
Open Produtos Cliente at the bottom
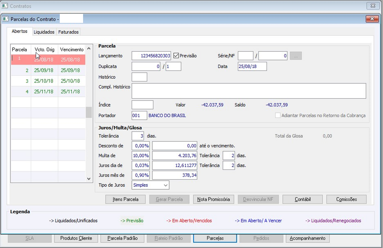tap(76, 238)
